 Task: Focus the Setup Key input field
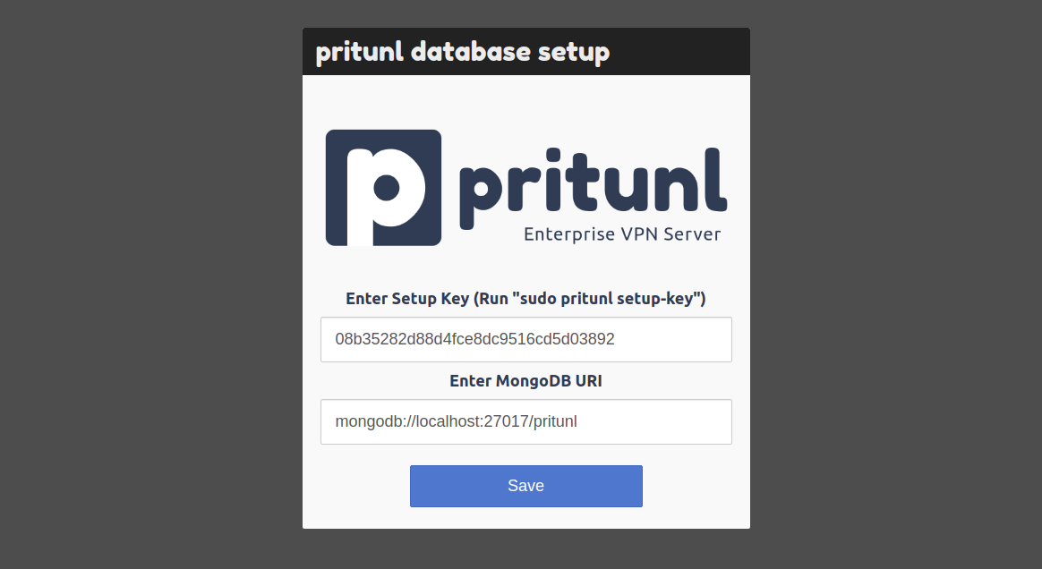[x=526, y=339]
